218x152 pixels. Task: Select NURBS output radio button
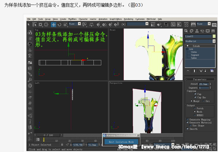[x=195, y=115]
